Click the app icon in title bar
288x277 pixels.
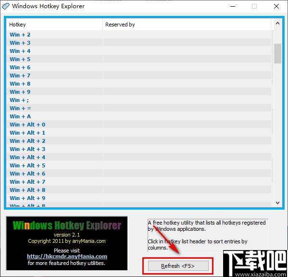click(5, 6)
